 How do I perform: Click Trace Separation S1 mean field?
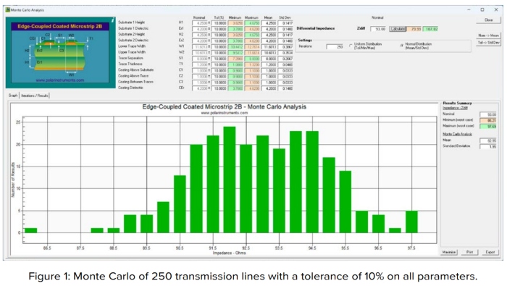(269, 59)
